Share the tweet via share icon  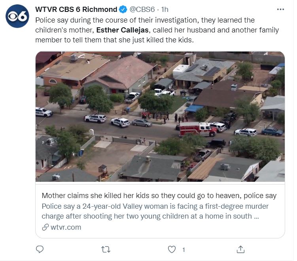(240, 250)
